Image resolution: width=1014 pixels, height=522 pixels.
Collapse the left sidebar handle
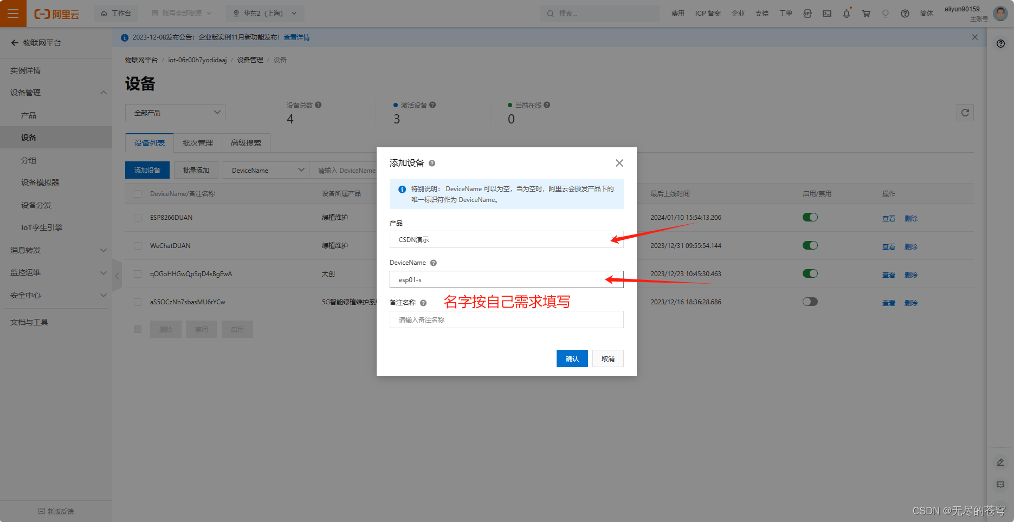click(117, 276)
